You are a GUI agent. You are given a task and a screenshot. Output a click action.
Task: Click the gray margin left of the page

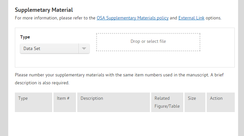(4, 66)
